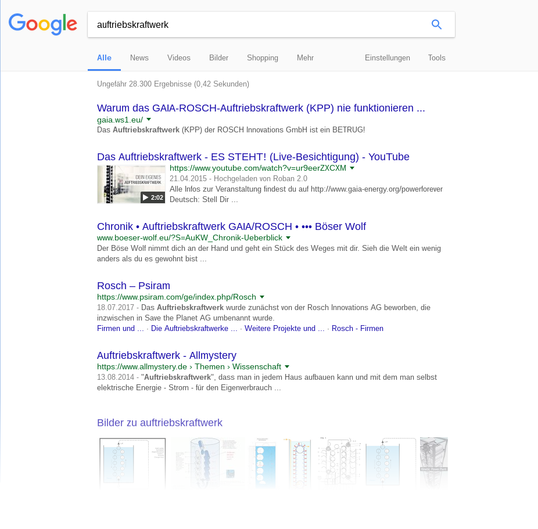Expand arrow beside allmystery.de breadcrumb
Viewport: 538px width, 529px height.
(x=287, y=366)
